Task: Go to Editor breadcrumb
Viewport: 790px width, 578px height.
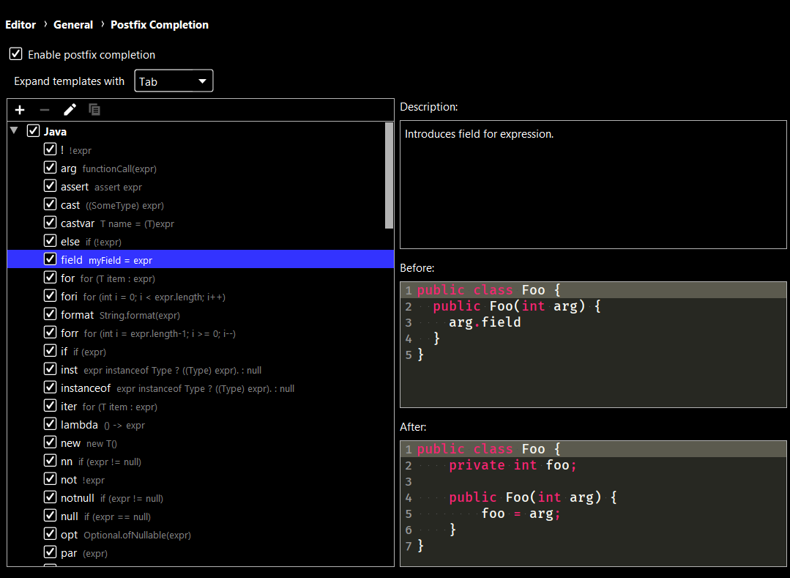Action: tap(21, 25)
